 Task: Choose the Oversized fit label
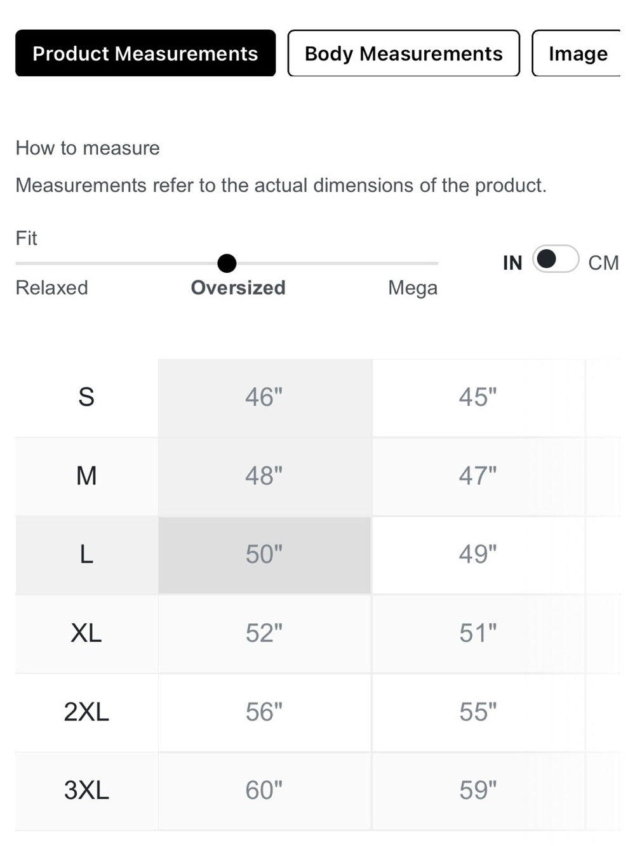pos(238,288)
